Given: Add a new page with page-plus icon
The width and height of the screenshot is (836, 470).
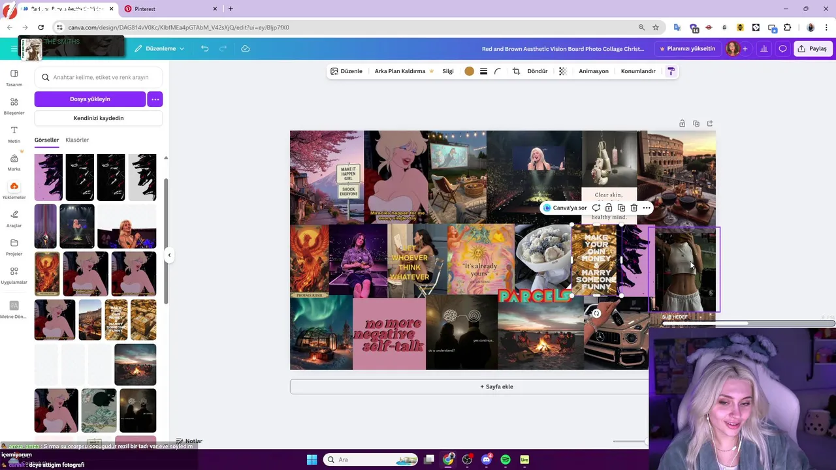Looking at the screenshot, I should coord(710,123).
